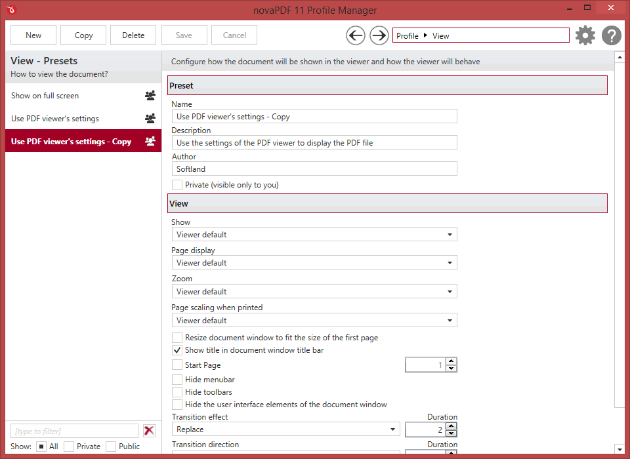
Task: Minimize the Profile Manager window
Action: (x=570, y=9)
